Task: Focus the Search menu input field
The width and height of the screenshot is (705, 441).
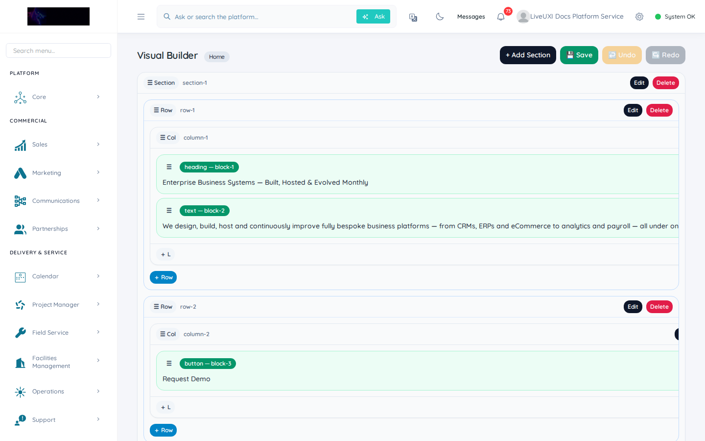Action: click(59, 50)
